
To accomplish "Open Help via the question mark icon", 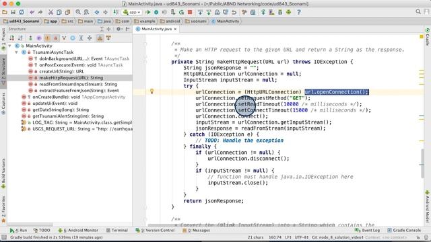I will [299, 12].
